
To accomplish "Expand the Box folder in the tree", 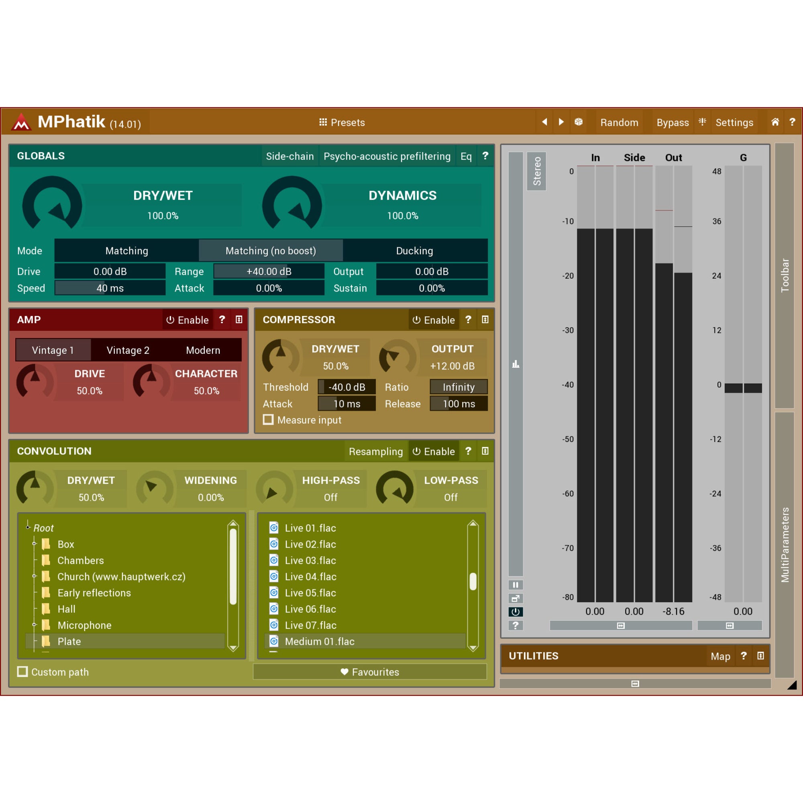I will (x=35, y=544).
